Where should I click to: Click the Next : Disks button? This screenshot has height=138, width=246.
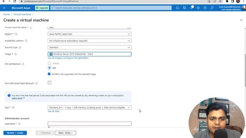click(65, 133)
